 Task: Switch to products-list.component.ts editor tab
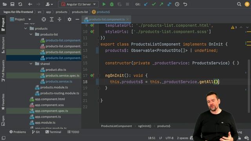click(107, 19)
